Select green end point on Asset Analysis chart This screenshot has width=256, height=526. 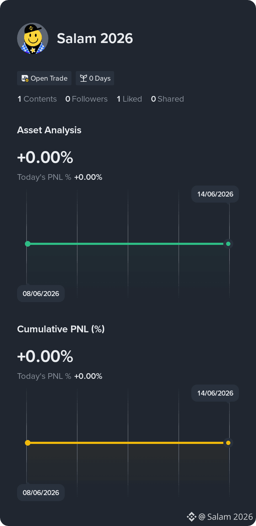[228, 244]
